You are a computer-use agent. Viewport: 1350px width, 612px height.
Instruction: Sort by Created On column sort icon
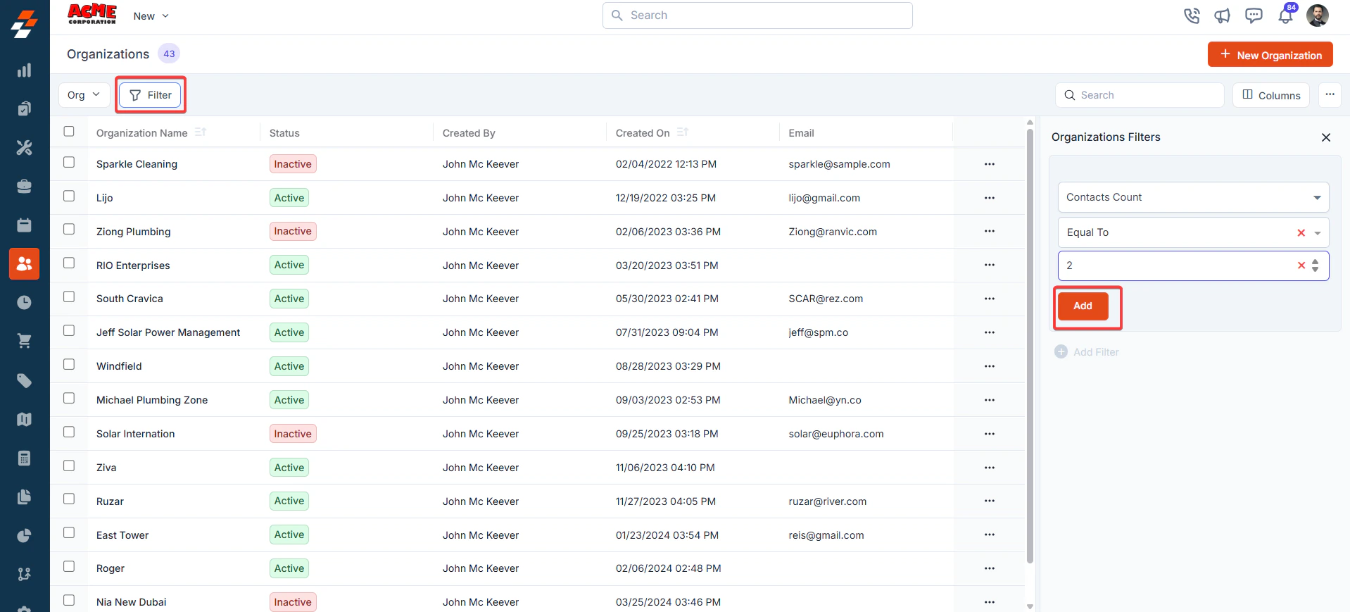click(683, 132)
